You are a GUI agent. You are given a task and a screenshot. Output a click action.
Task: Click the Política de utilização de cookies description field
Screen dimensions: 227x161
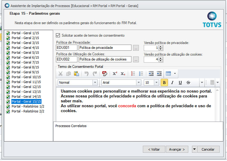click(105, 59)
